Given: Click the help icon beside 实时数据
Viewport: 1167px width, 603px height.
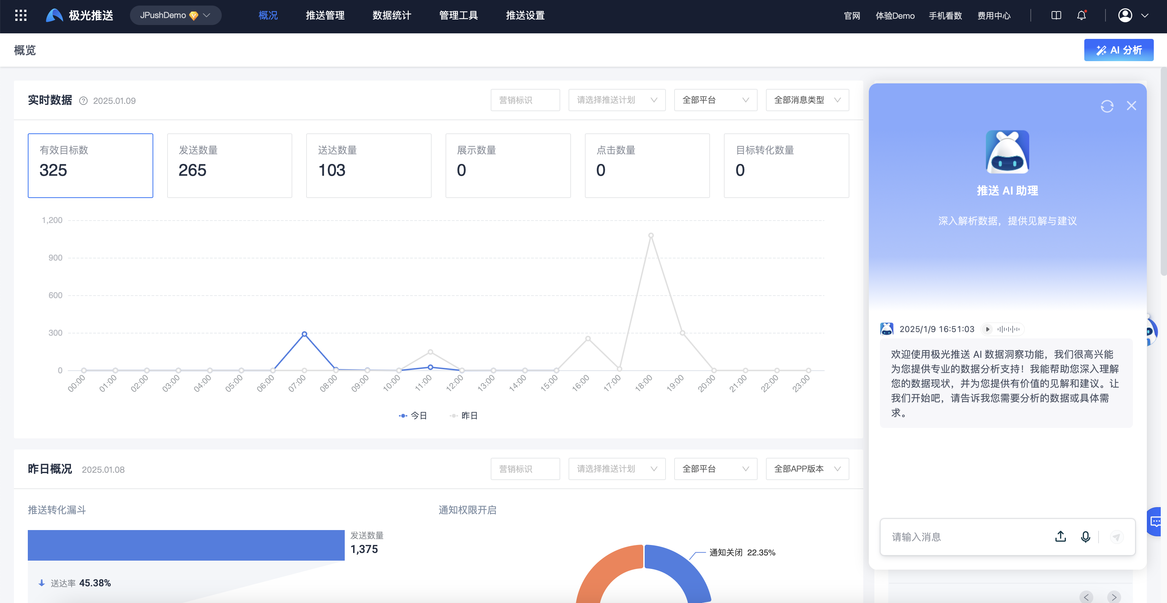Looking at the screenshot, I should pos(83,100).
